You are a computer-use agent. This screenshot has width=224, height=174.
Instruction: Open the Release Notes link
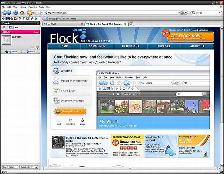[x=175, y=30]
